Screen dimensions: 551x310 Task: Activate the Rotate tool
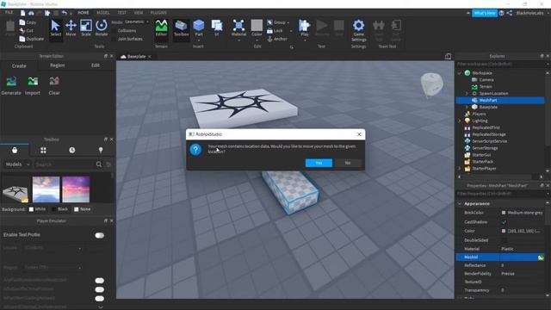coord(102,28)
